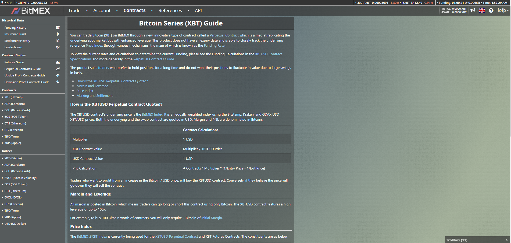Open the Trade menu
Screen dimensions: 511x243
pyautogui.click(x=74, y=10)
